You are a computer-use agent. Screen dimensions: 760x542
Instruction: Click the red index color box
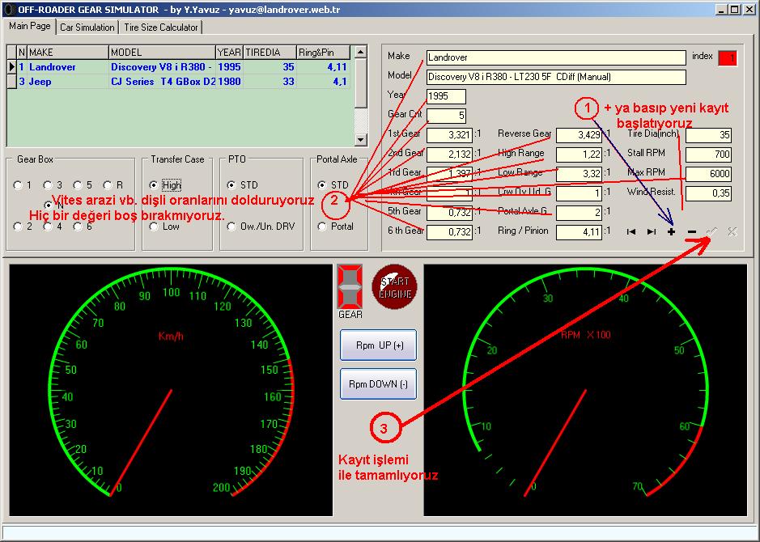[728, 58]
